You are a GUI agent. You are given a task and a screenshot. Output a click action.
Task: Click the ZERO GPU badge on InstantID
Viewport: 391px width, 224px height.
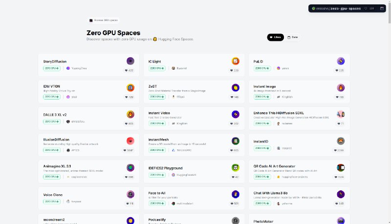point(262,148)
